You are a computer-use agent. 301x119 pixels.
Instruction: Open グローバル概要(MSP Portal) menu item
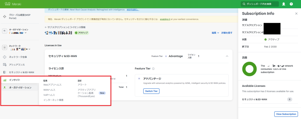coord(20,16)
